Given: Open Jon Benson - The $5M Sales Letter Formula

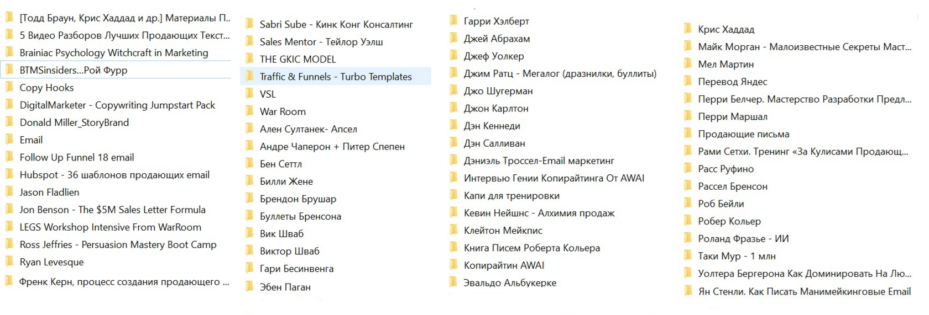Looking at the screenshot, I should tap(113, 210).
